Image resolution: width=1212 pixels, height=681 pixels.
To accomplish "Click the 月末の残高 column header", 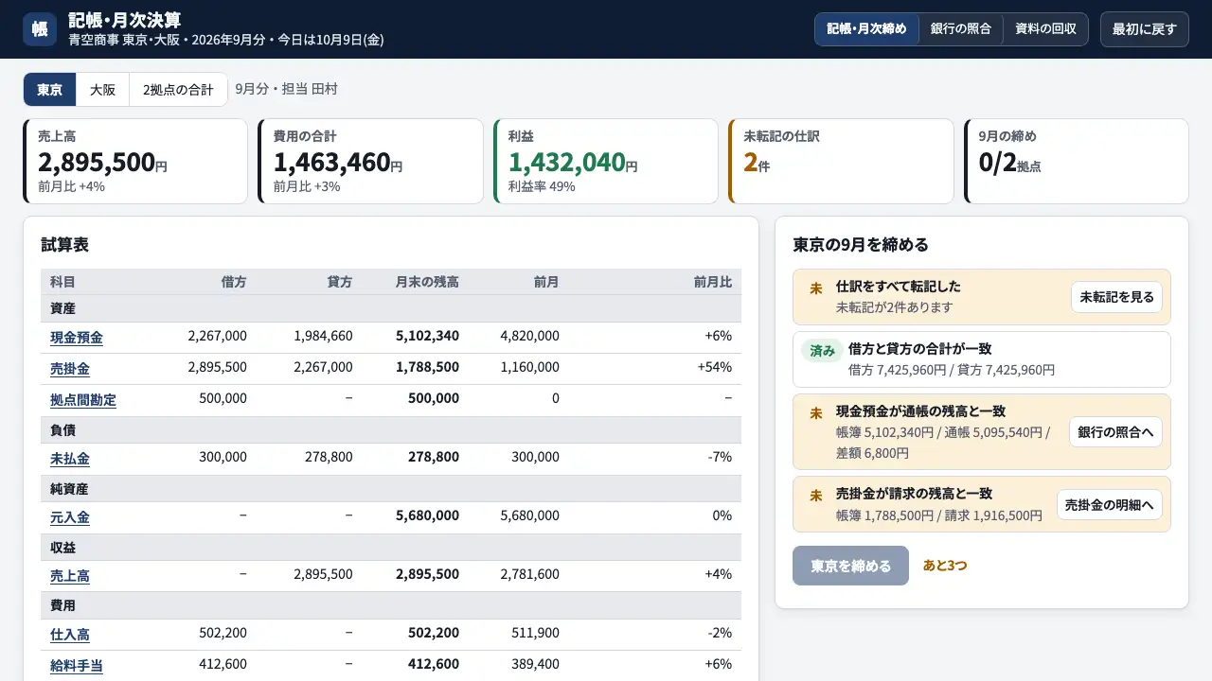I will click(427, 282).
